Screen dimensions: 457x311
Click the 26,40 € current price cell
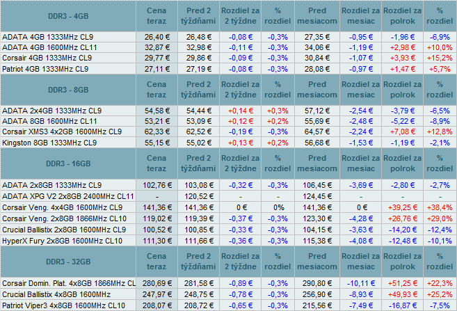pyautogui.click(x=157, y=37)
